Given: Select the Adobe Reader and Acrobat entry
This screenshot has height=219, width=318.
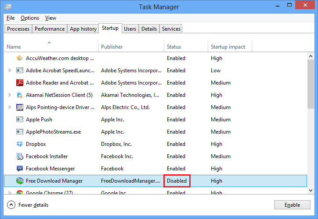Looking at the screenshot, I should click(x=60, y=83).
